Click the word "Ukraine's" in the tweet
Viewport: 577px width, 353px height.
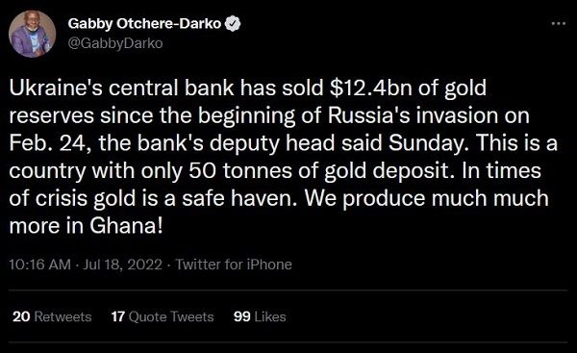coord(56,88)
